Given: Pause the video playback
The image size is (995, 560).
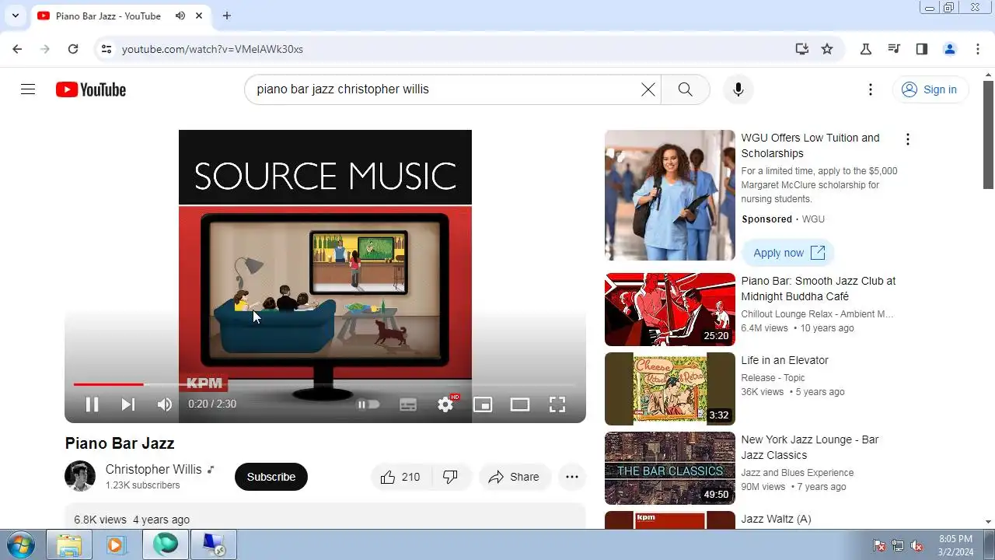Looking at the screenshot, I should [92, 404].
